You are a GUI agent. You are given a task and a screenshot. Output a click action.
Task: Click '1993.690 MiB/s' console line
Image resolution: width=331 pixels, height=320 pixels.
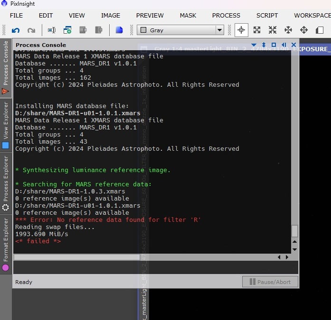point(42,234)
